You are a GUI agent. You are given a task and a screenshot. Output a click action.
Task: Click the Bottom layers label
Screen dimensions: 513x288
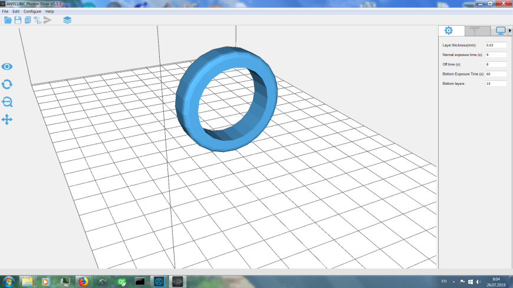click(453, 84)
